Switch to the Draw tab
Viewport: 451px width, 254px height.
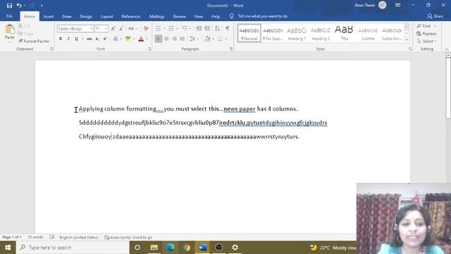coord(67,16)
